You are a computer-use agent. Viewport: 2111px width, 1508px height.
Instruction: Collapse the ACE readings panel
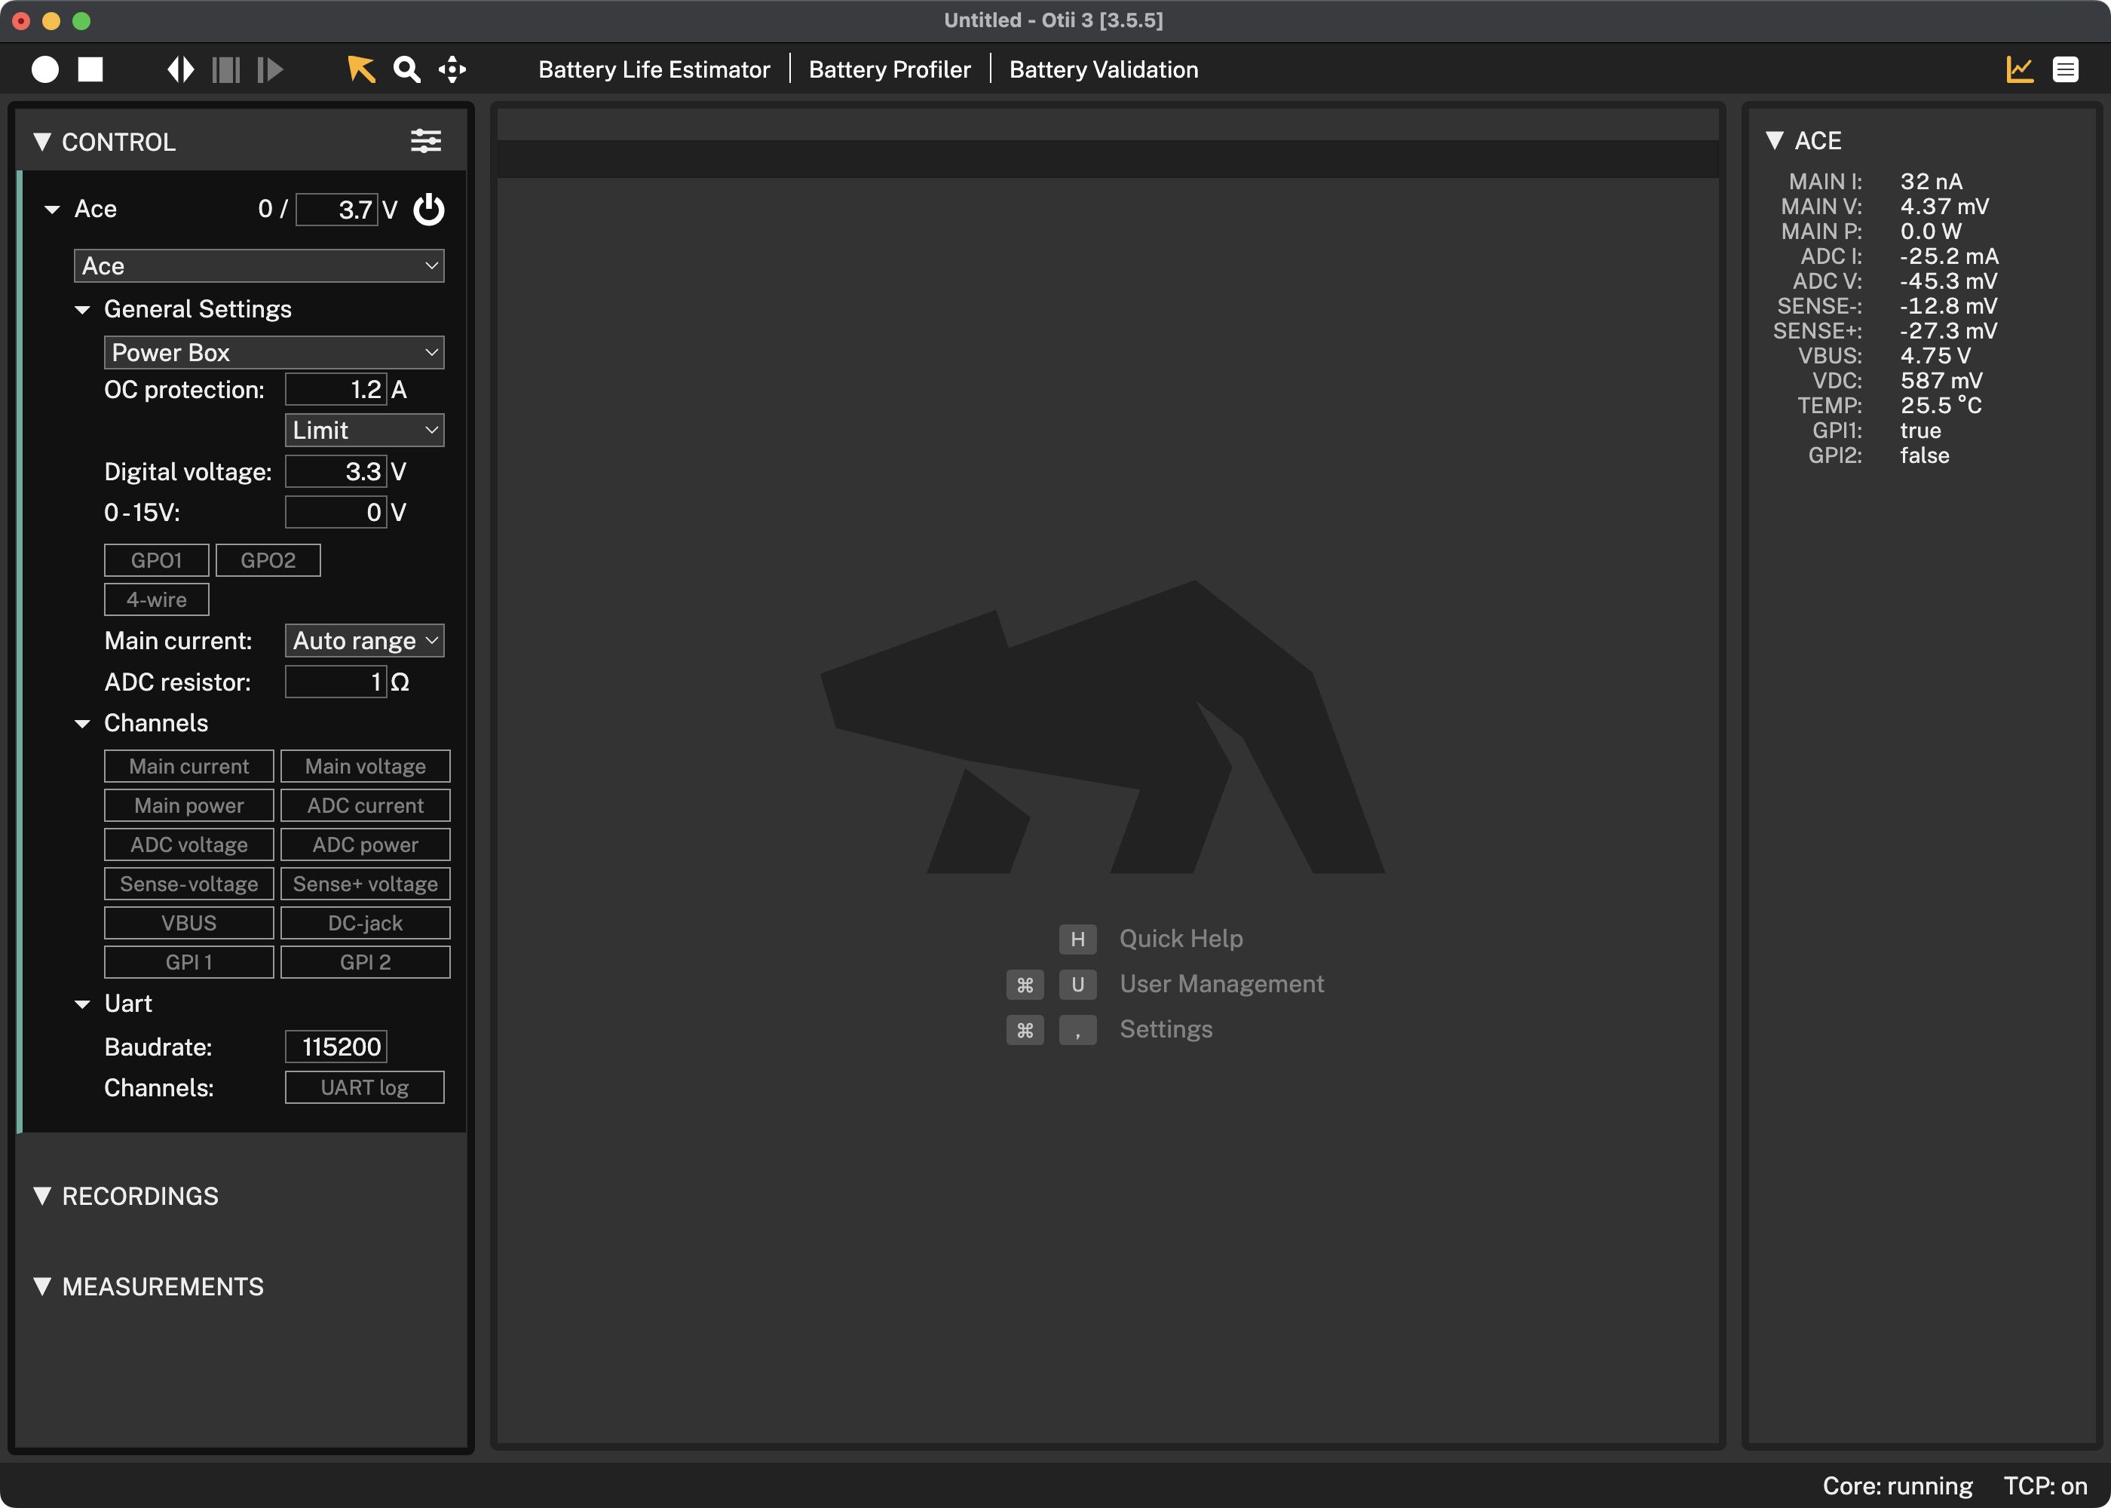pos(1775,140)
